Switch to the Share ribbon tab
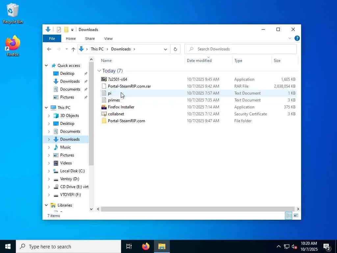 (x=90, y=39)
